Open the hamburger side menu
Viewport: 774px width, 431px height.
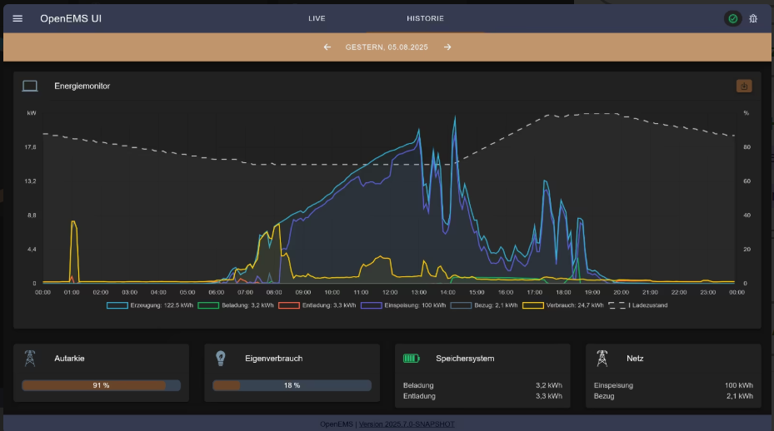tap(17, 19)
